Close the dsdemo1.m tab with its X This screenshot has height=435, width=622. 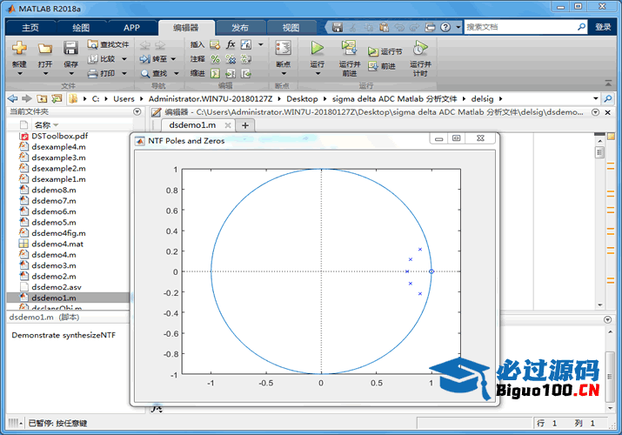pos(228,125)
